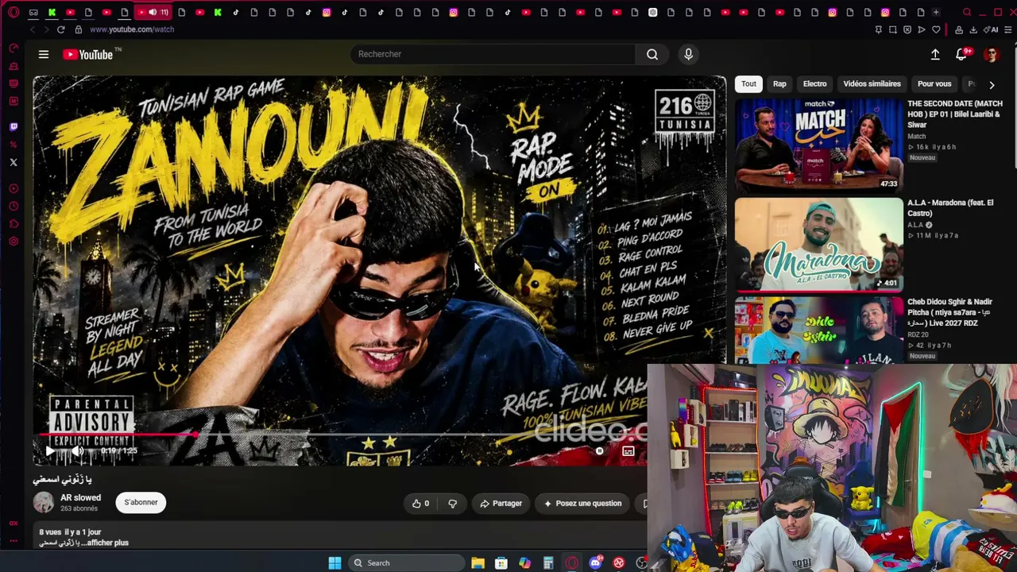Focus the address bar showing www.youtube.com/watch
Screen dimensions: 1017x572
pyautogui.click(x=132, y=29)
